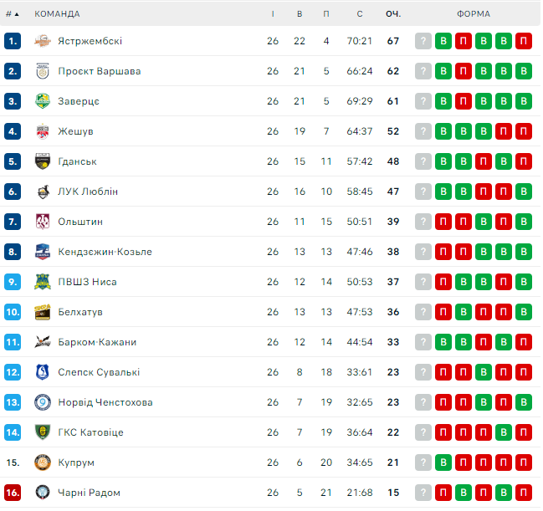The image size is (543, 511).
Task: Click the Проєкт Варшава team logo
Action: pos(43,71)
